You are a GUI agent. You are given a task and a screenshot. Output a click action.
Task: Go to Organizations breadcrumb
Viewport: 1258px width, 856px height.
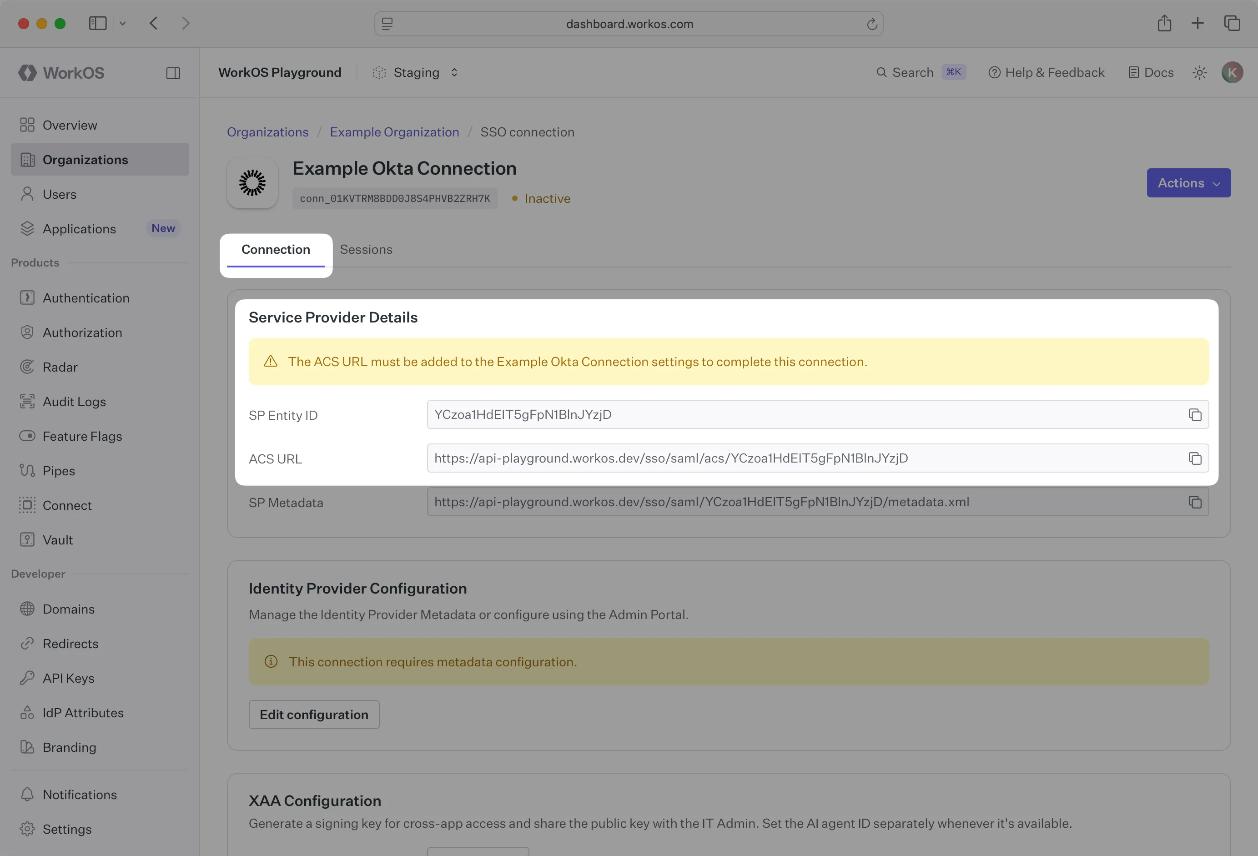click(267, 132)
